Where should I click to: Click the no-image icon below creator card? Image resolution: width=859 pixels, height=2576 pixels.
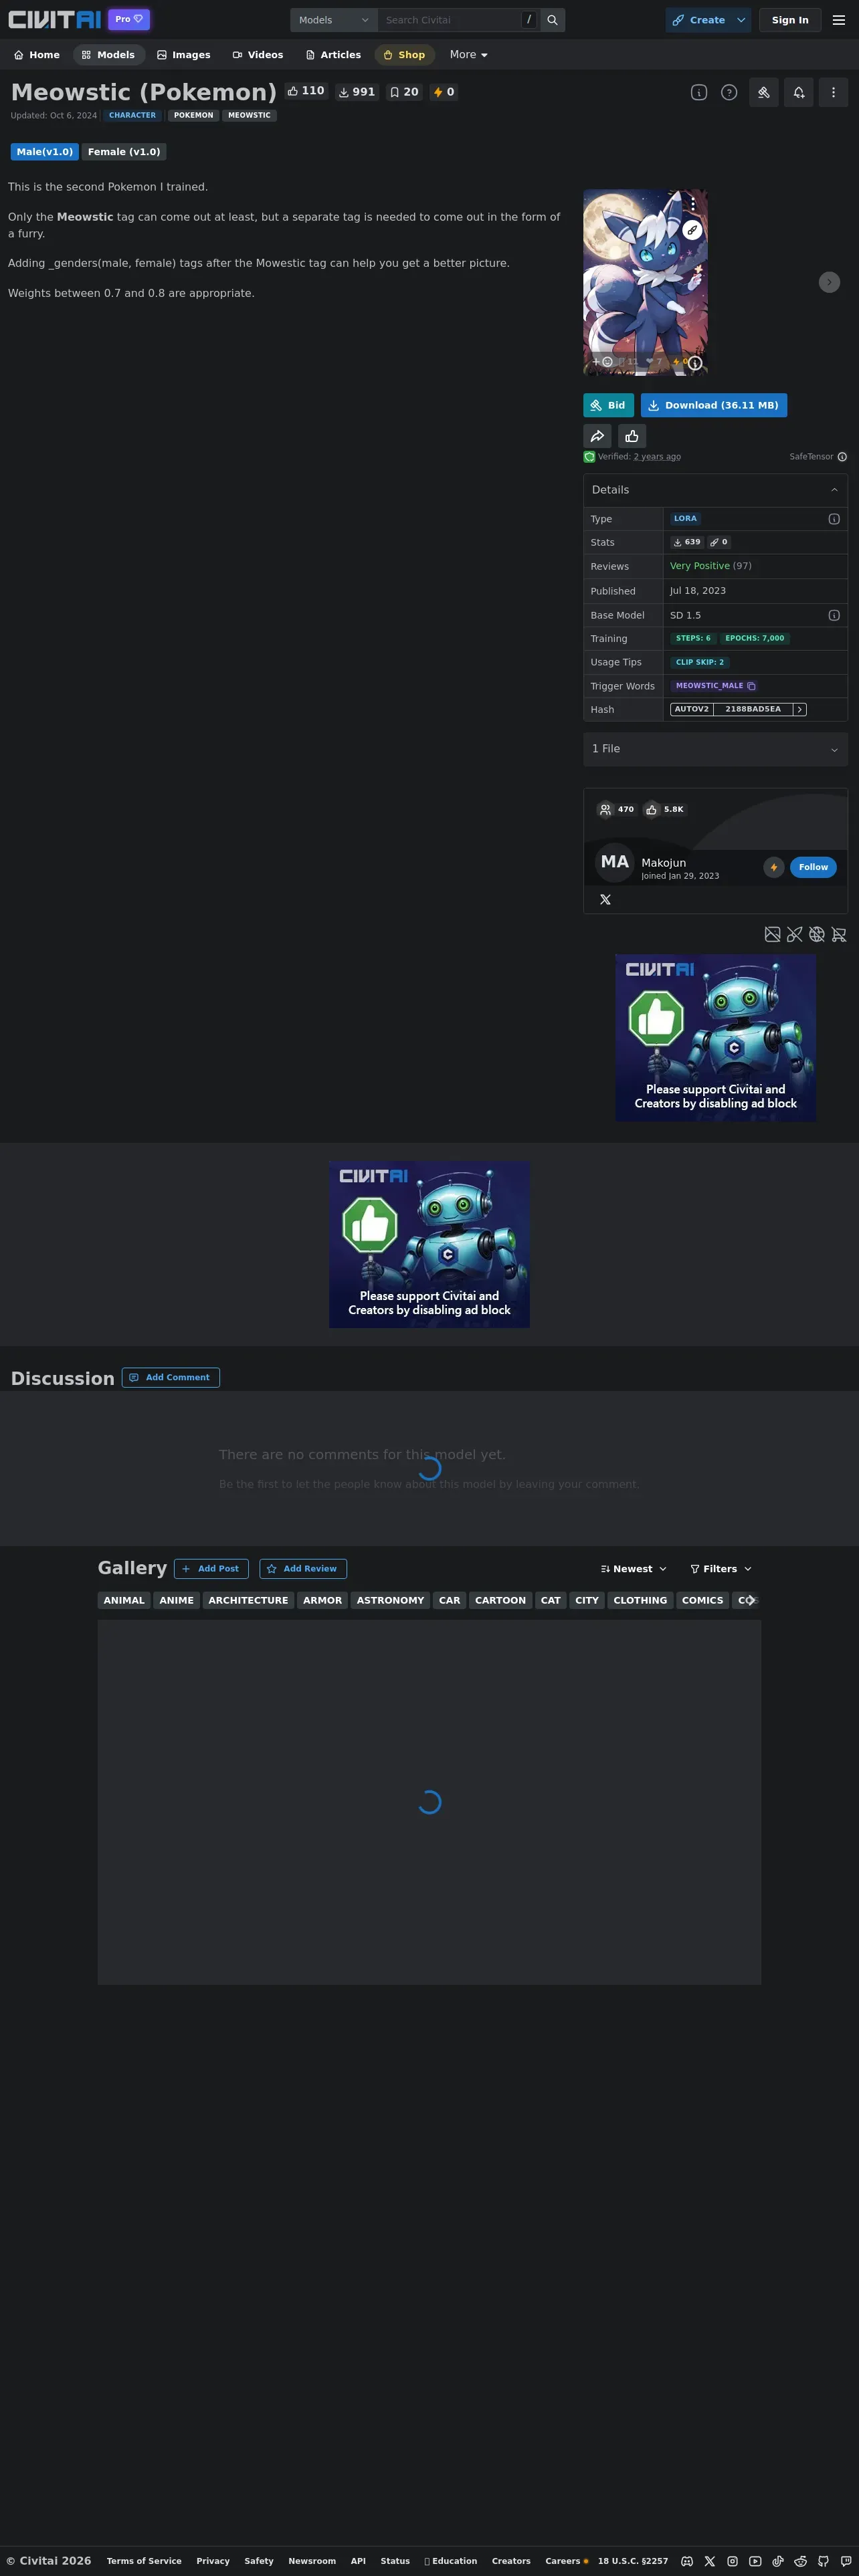click(x=773, y=935)
